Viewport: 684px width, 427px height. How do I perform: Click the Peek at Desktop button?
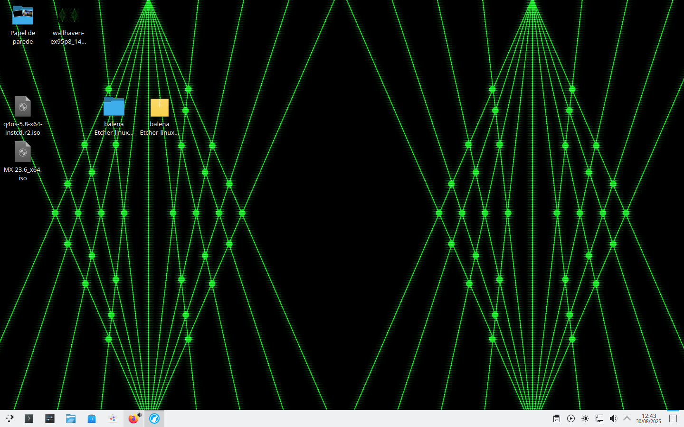[x=673, y=418]
